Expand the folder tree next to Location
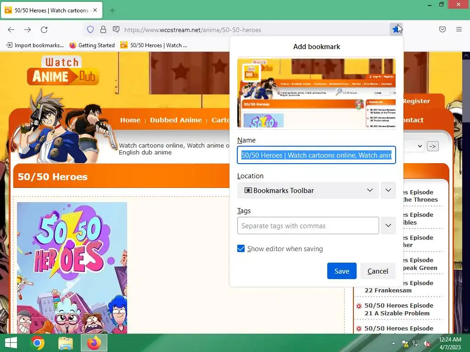Viewport: 470px width, 352px height. (x=388, y=190)
